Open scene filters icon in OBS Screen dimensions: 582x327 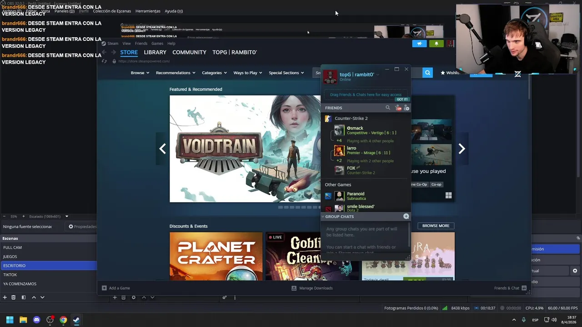(x=24, y=297)
